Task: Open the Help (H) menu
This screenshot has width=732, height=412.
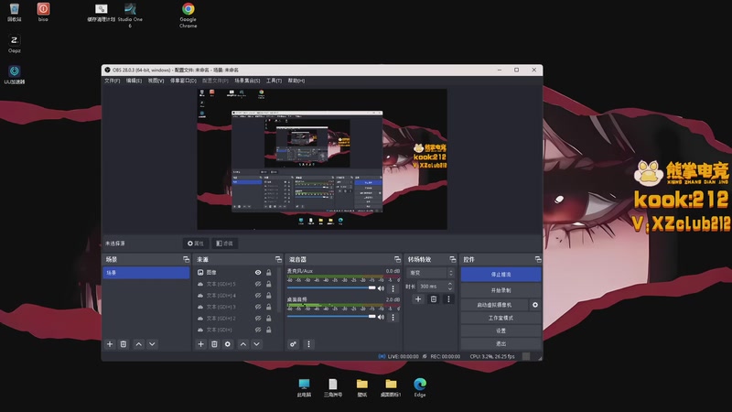Action: [x=296, y=81]
